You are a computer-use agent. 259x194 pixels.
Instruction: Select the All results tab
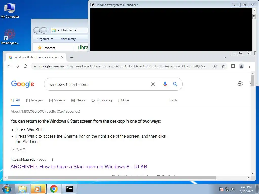(15, 100)
